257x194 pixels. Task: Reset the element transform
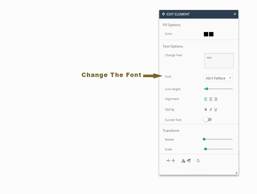pos(198,161)
